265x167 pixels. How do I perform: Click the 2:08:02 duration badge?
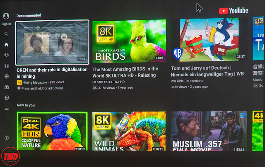pos(80,149)
